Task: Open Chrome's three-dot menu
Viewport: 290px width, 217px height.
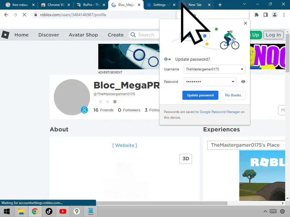Action: tap(284, 15)
